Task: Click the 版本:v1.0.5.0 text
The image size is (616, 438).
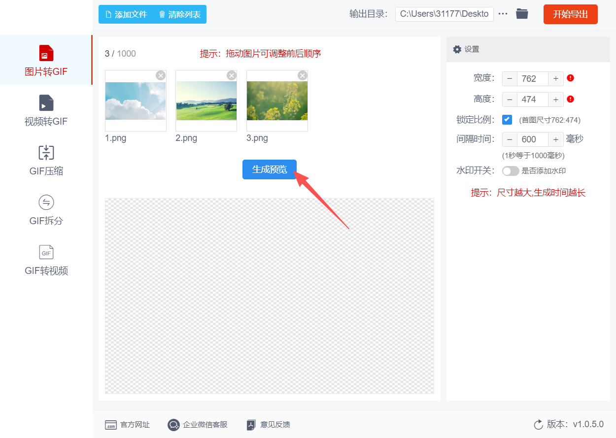Action: click(575, 424)
